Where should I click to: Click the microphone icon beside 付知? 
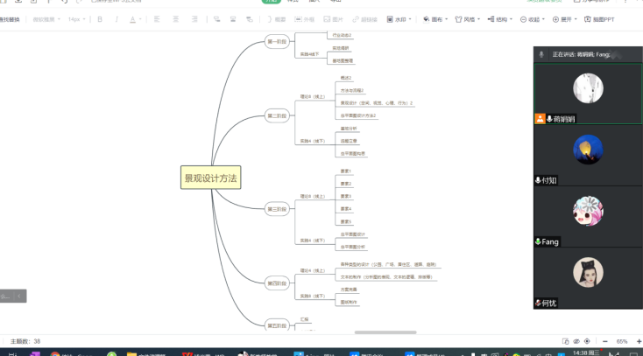click(538, 180)
